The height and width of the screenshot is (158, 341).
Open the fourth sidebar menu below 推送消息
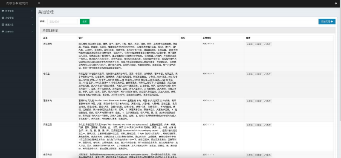click(x=17, y=32)
